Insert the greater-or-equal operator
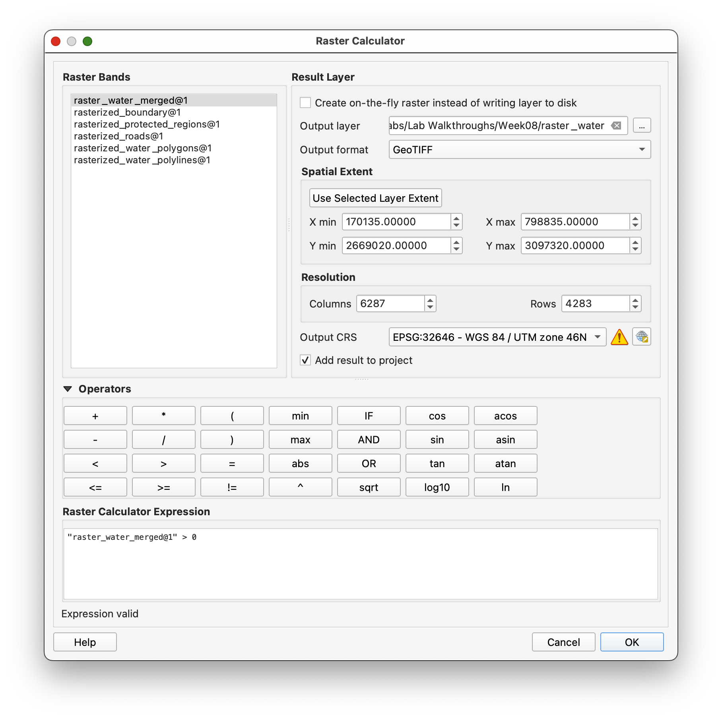Viewport: 722px width, 719px height. (164, 487)
